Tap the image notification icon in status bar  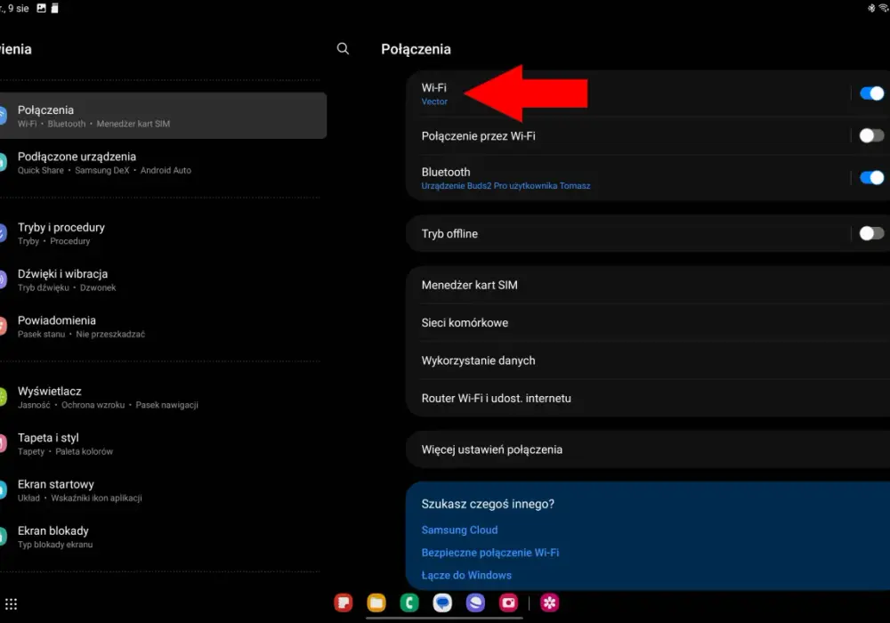click(x=42, y=8)
